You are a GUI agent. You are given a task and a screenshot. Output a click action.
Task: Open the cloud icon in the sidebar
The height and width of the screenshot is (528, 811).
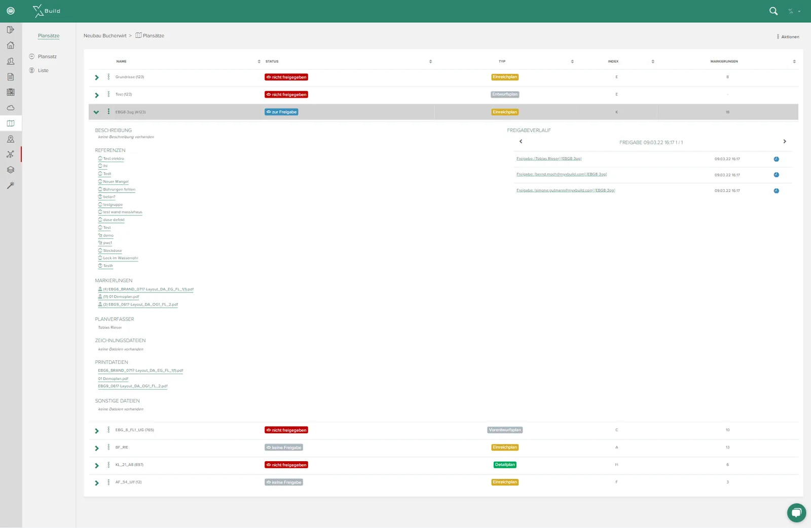click(x=11, y=108)
